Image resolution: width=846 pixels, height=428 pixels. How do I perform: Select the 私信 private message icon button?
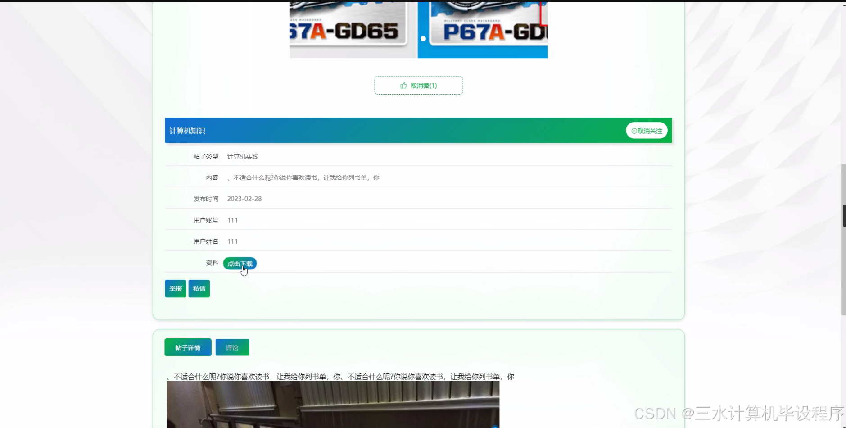(x=199, y=288)
